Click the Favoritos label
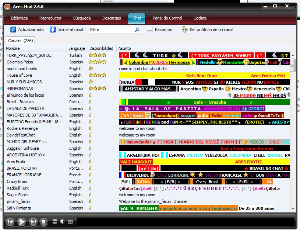The image size is (300, 232). (x=163, y=30)
